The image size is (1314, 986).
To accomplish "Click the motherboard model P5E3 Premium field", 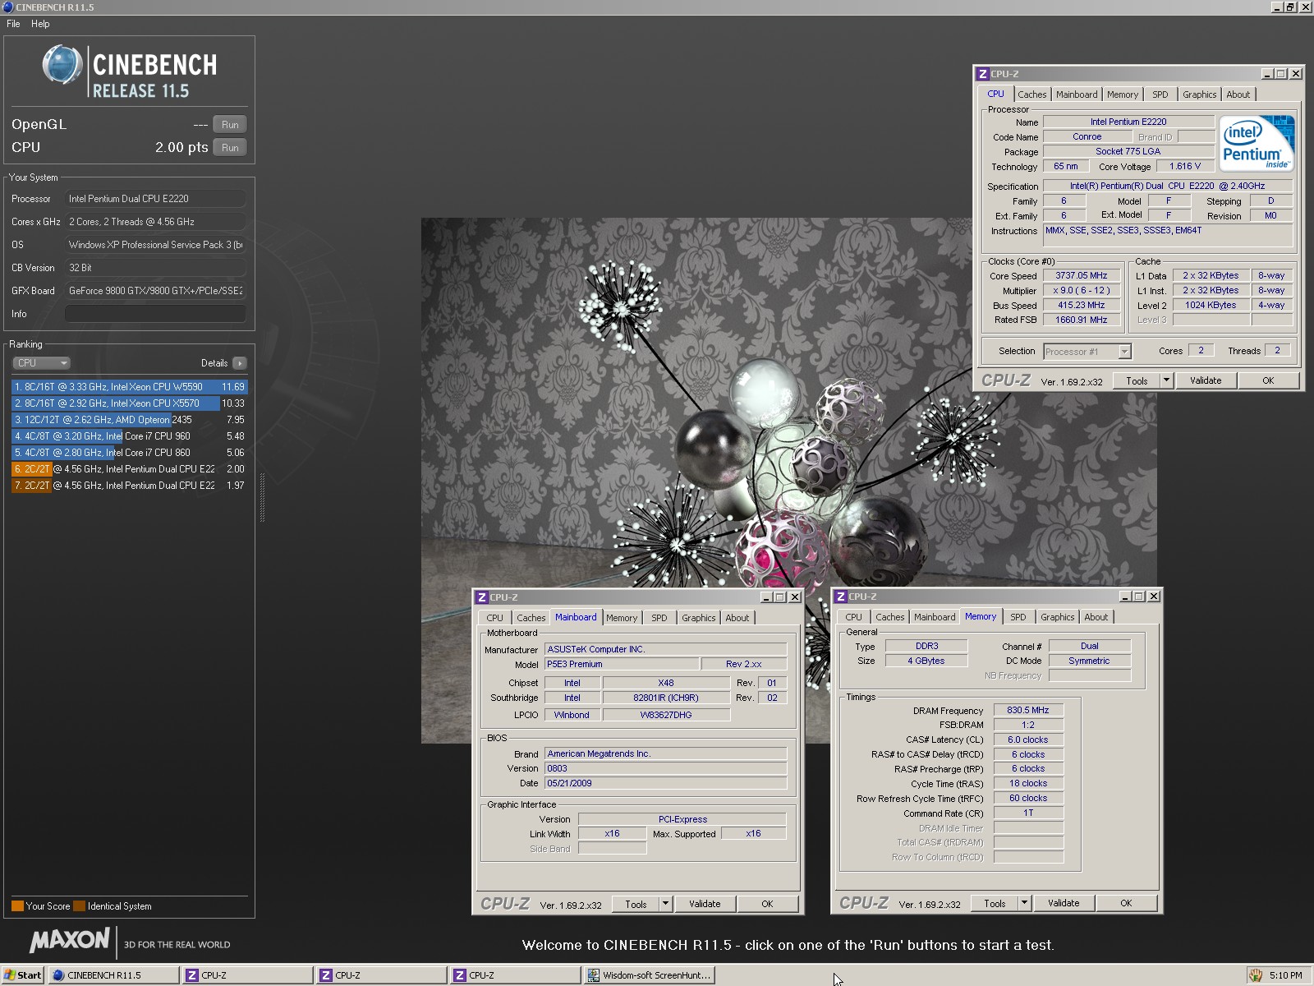I will (x=622, y=664).
